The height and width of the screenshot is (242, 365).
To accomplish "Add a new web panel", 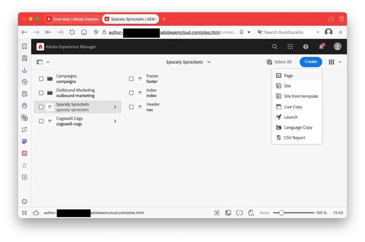I will pyautogui.click(x=24, y=177).
